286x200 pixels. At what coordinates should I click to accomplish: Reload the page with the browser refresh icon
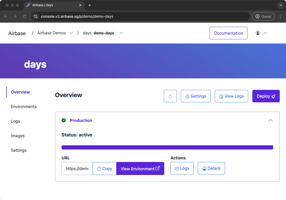25,16
